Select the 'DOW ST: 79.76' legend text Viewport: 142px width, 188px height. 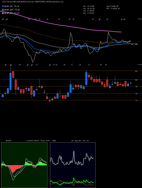click(x=12, y=6)
